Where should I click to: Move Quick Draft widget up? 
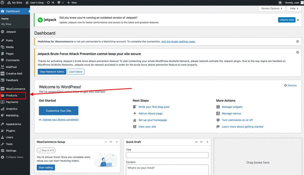pos(196,142)
